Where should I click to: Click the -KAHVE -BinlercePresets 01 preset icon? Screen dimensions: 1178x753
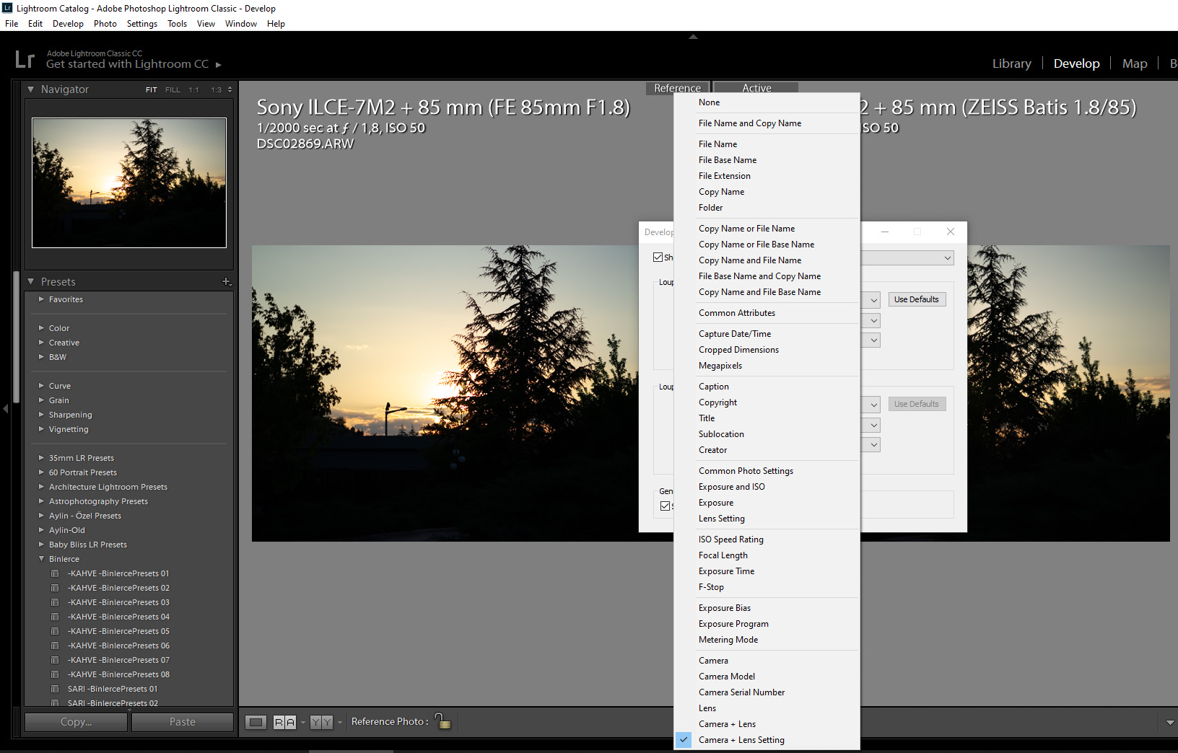click(x=55, y=573)
